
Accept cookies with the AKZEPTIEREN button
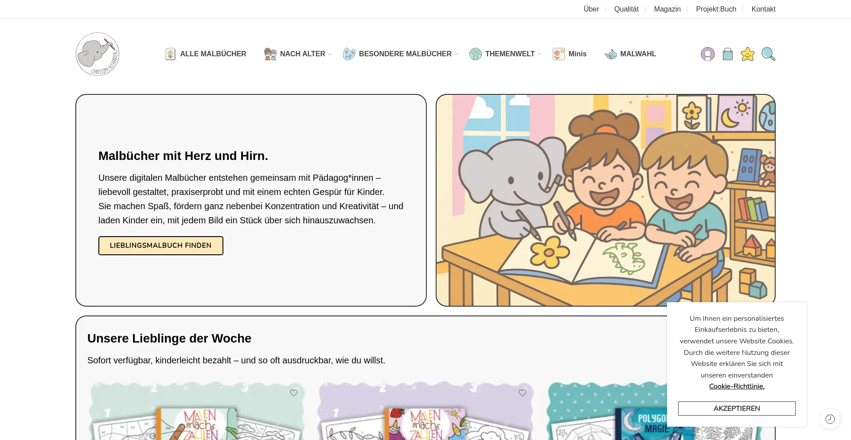[736, 409]
